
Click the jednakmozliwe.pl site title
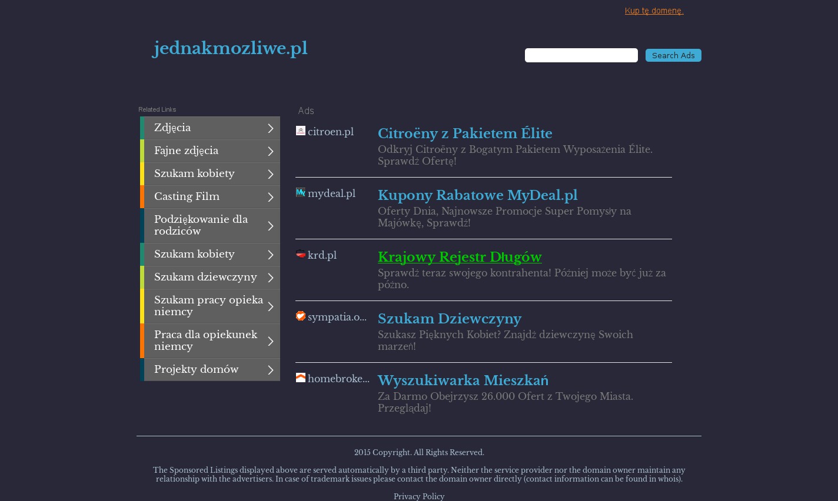tap(230, 48)
